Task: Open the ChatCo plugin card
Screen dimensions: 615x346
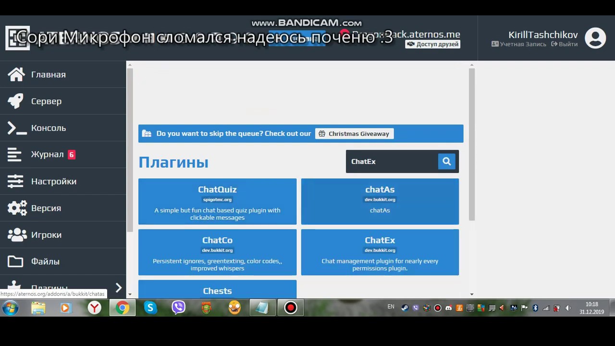Action: point(217,252)
